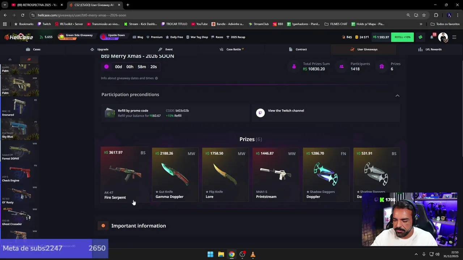Open a new browser tab
463x260 pixels.
pos(128,5)
